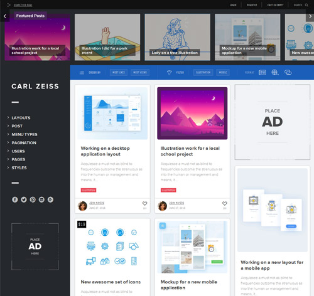Open the mobile application mockup card image
314x296 pixels.
[192, 247]
